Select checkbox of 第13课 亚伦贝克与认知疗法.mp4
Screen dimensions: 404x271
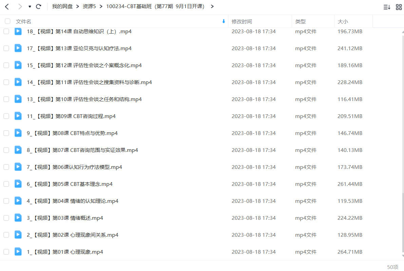6,48
